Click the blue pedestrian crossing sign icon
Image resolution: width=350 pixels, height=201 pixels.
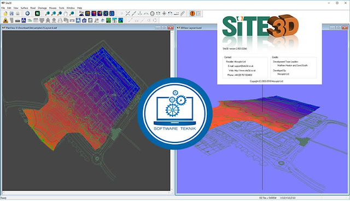coord(24,20)
